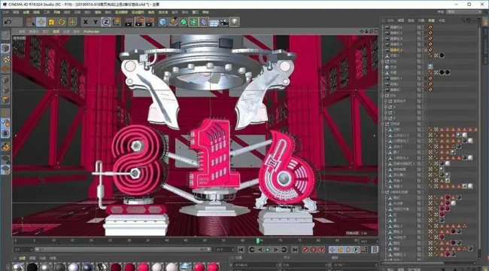Switch to Points mode
This screenshot has width=489, height=271.
[5, 80]
